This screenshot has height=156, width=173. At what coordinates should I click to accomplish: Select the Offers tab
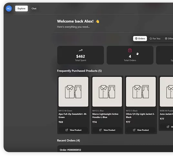tap(169, 39)
